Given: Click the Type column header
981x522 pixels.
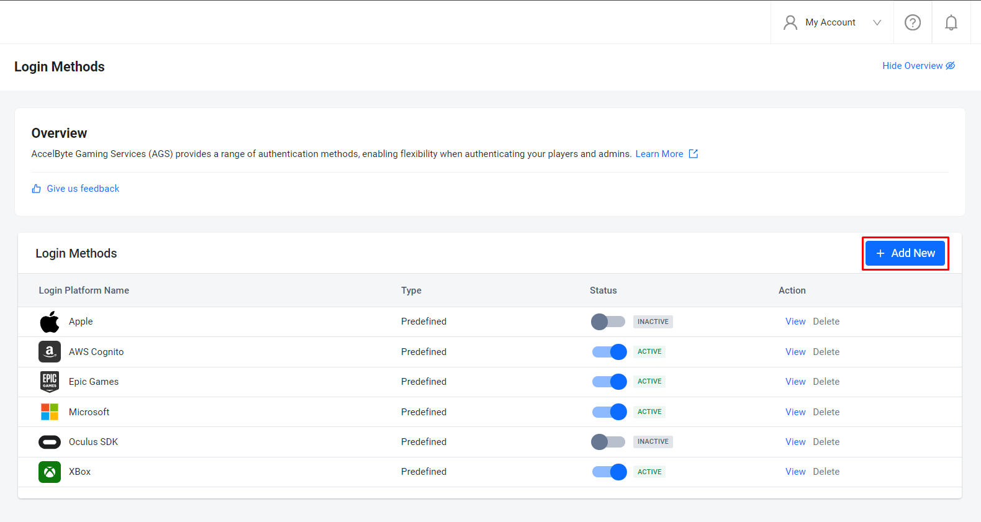Looking at the screenshot, I should tap(411, 290).
